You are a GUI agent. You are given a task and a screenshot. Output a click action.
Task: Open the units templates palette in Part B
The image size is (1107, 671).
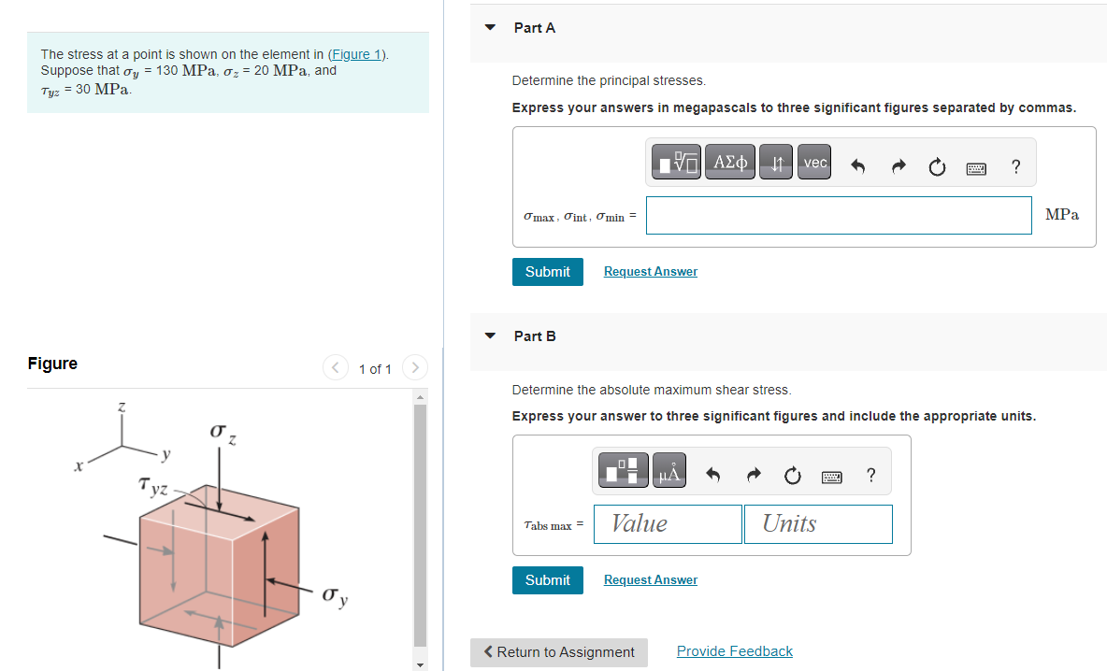click(x=621, y=470)
